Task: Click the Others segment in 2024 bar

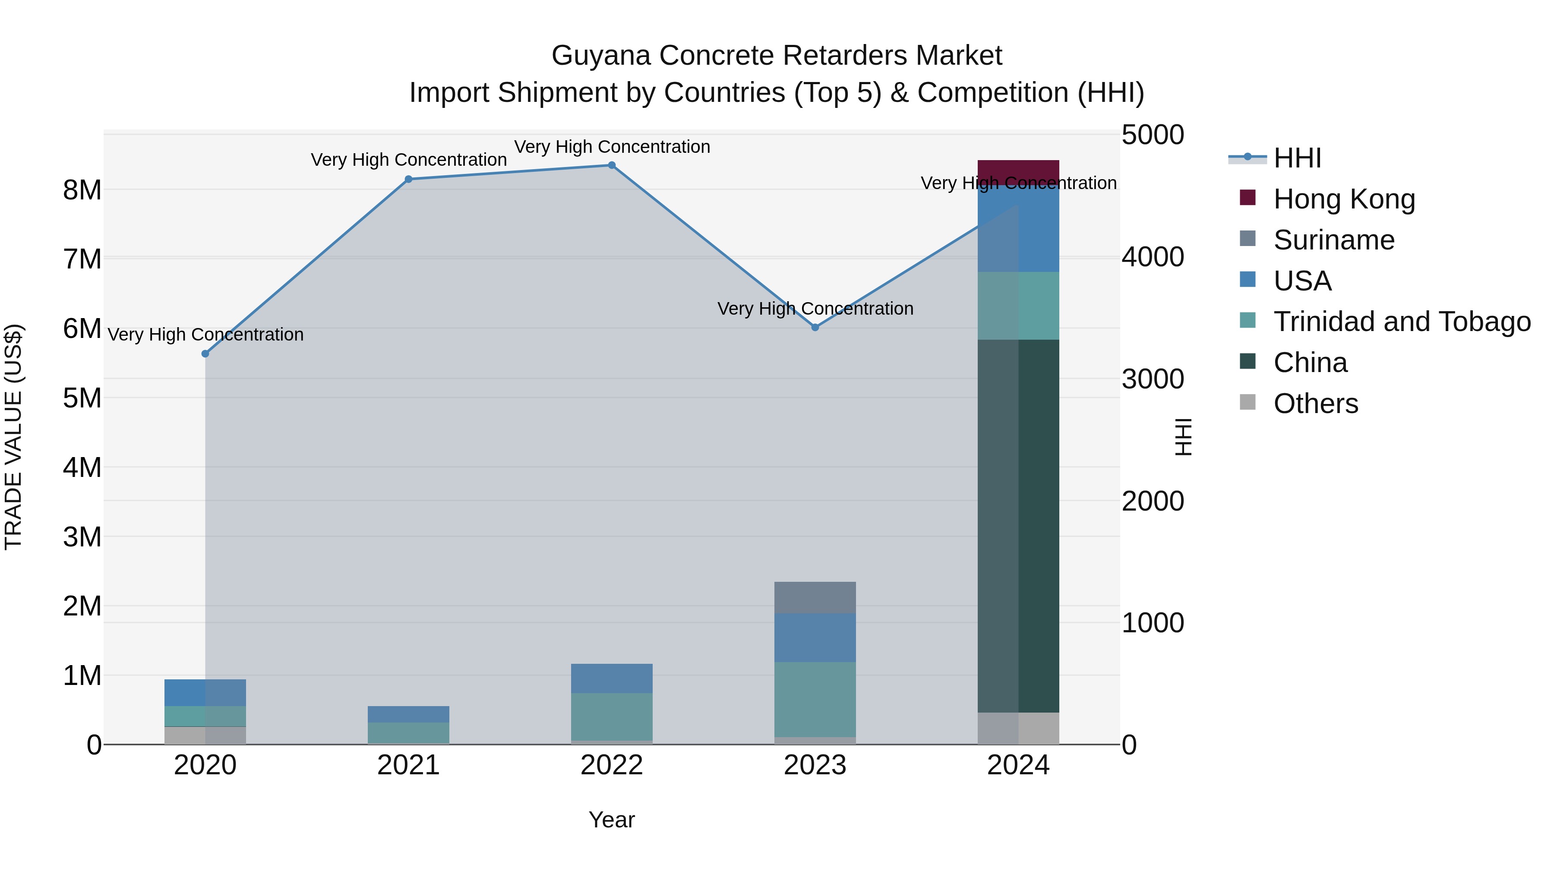Action: click(1018, 729)
